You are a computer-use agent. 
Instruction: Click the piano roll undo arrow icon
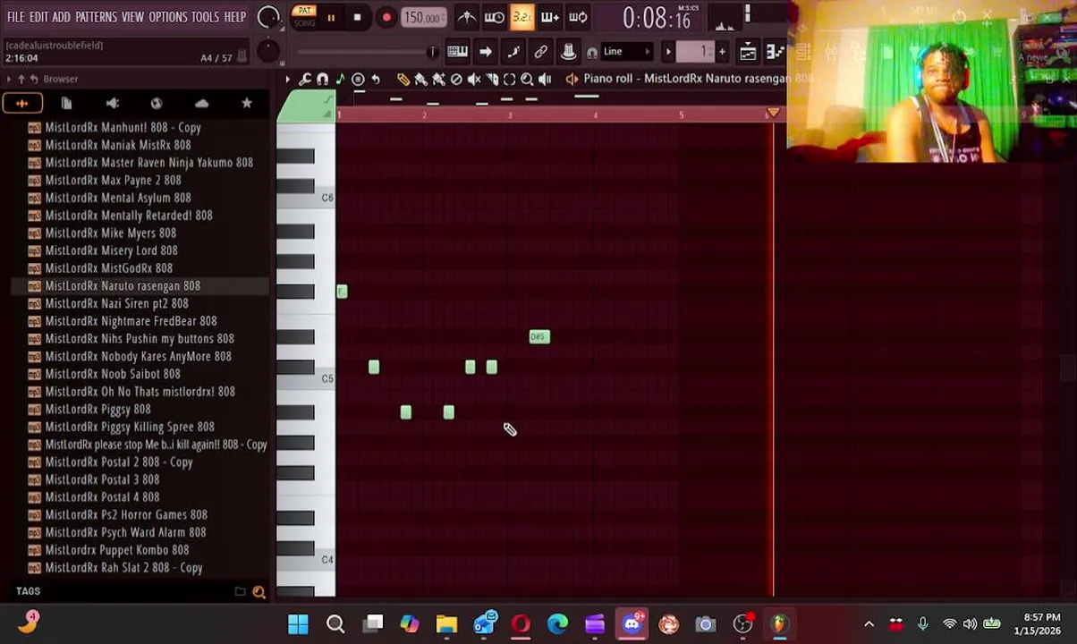376,80
